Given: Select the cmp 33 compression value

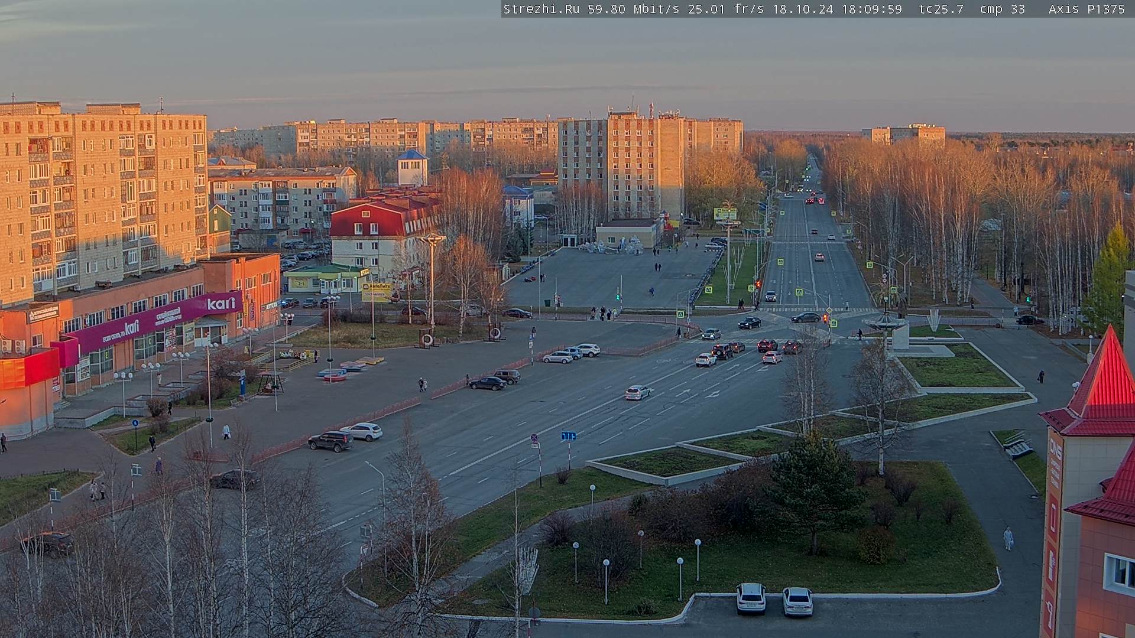Looking at the screenshot, I should (x=1003, y=9).
